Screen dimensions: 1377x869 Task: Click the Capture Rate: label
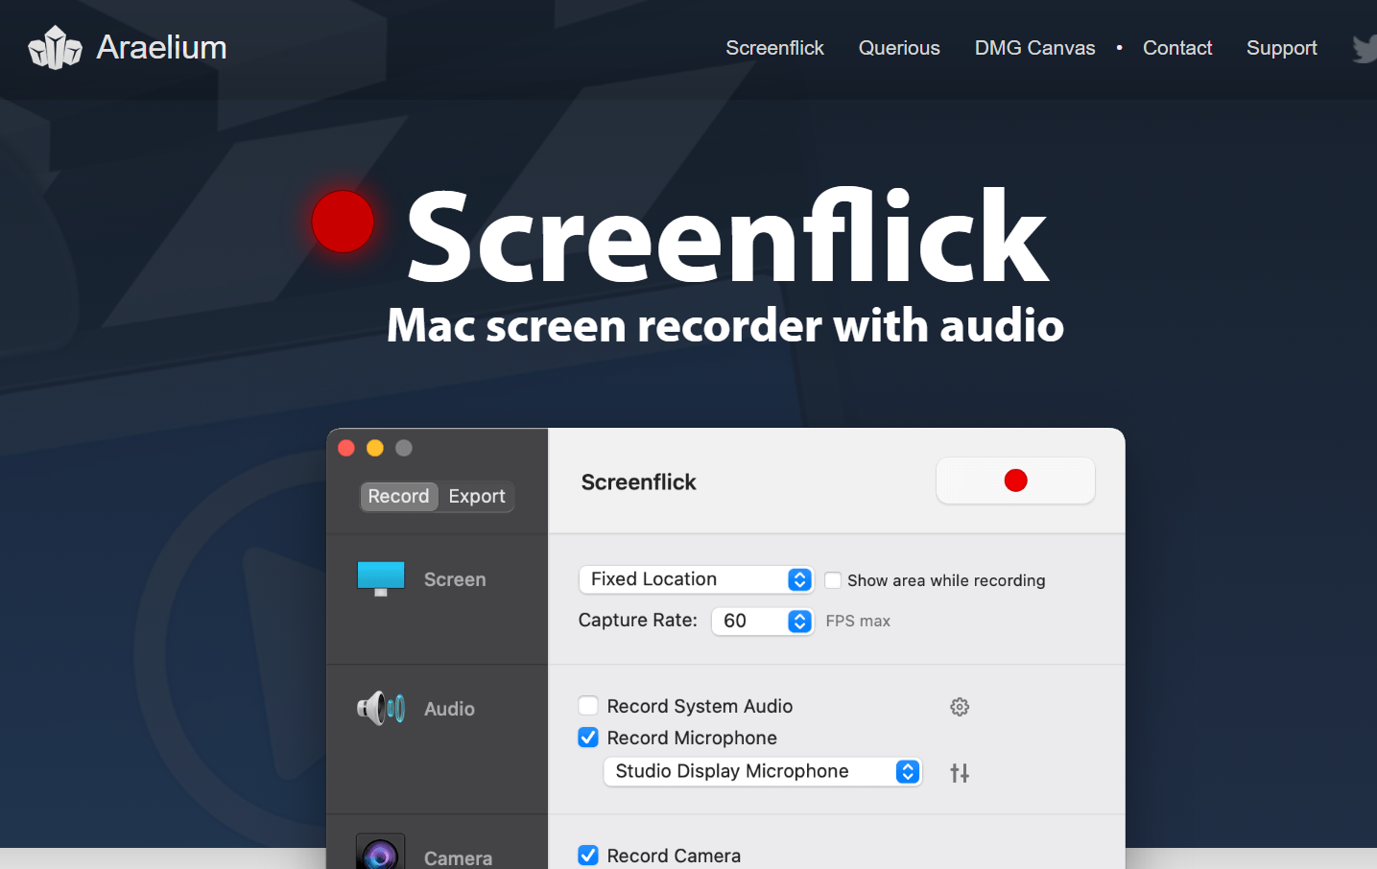click(638, 621)
